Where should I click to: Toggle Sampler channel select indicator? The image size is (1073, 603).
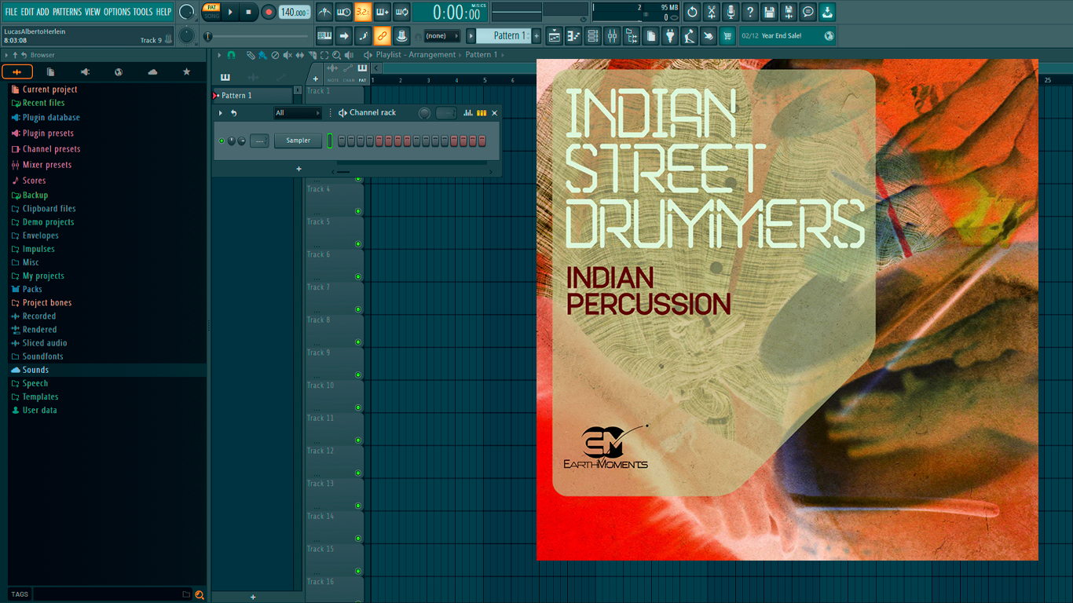pos(330,141)
